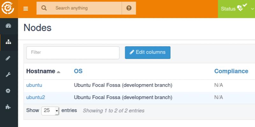This screenshot has width=255, height=127.
Task: Focus the Filter input field
Action: (73, 53)
